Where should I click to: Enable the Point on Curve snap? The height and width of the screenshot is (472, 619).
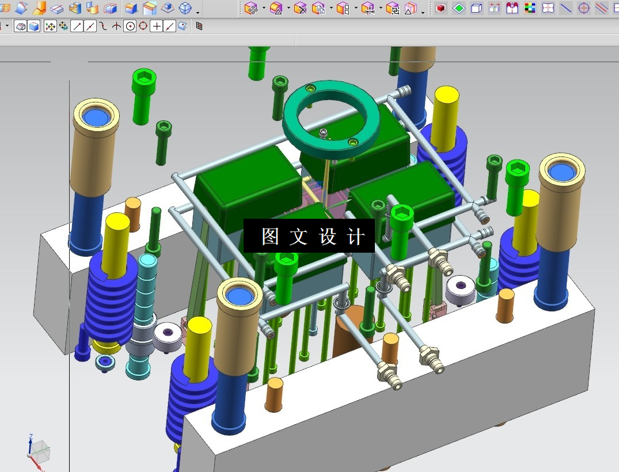[x=169, y=26]
